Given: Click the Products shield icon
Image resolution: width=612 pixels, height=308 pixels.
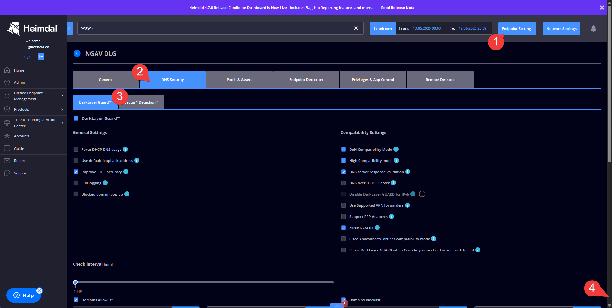Looking at the screenshot, I should 7,109.
